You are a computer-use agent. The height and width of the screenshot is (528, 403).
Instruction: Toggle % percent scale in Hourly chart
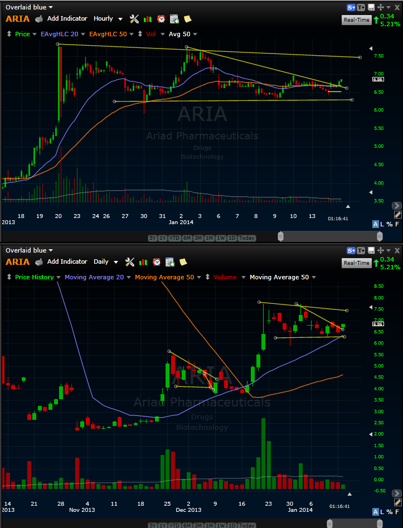[390, 224]
